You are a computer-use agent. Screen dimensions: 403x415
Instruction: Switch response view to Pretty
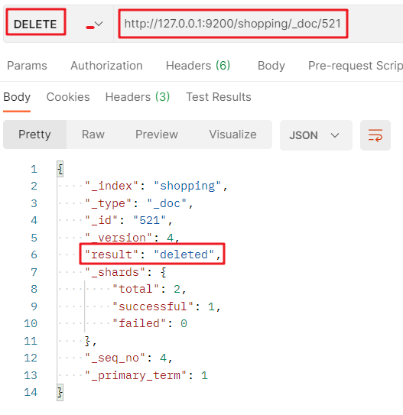pos(34,135)
